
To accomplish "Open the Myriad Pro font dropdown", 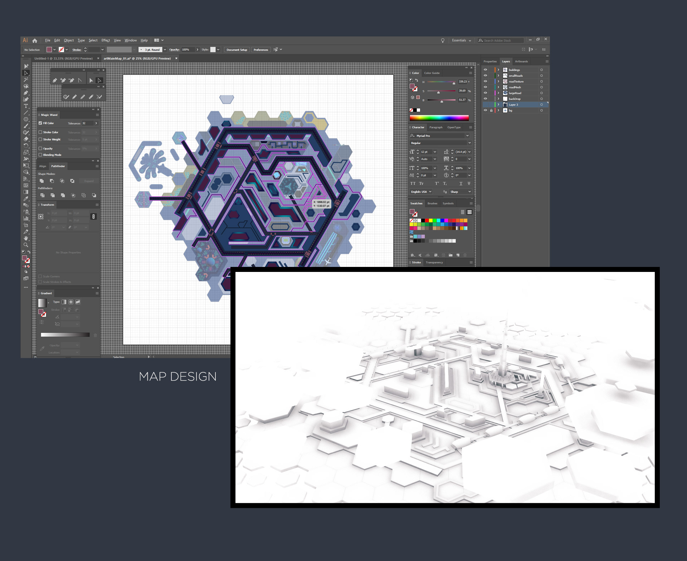I will pos(467,136).
